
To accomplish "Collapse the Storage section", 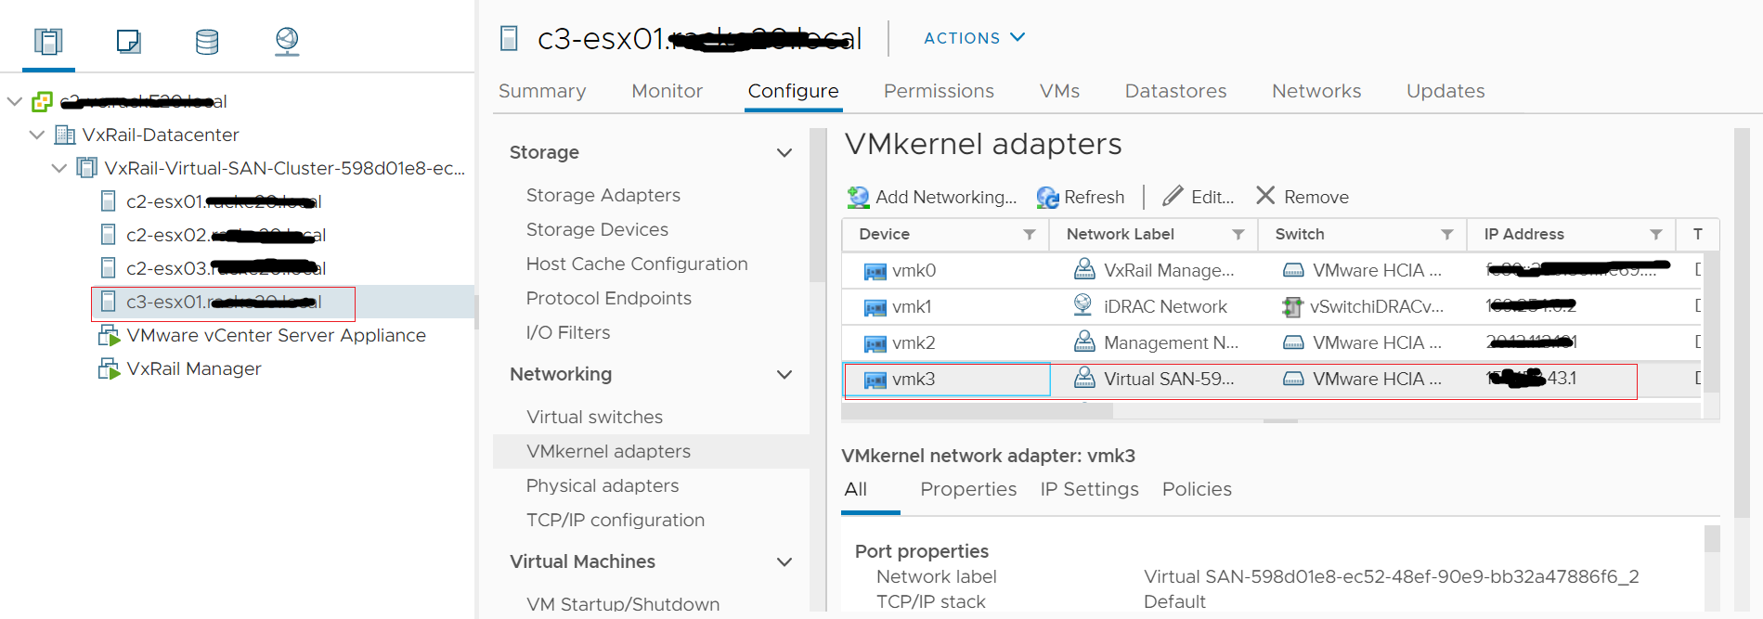I will 784,153.
